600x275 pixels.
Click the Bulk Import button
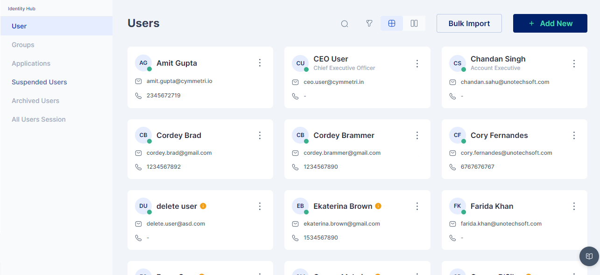coord(469,23)
